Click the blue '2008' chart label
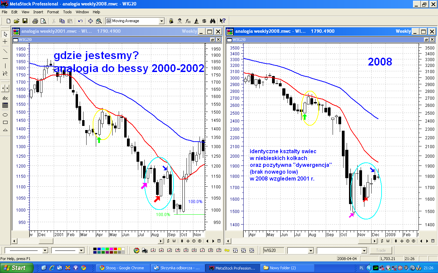 380,62
